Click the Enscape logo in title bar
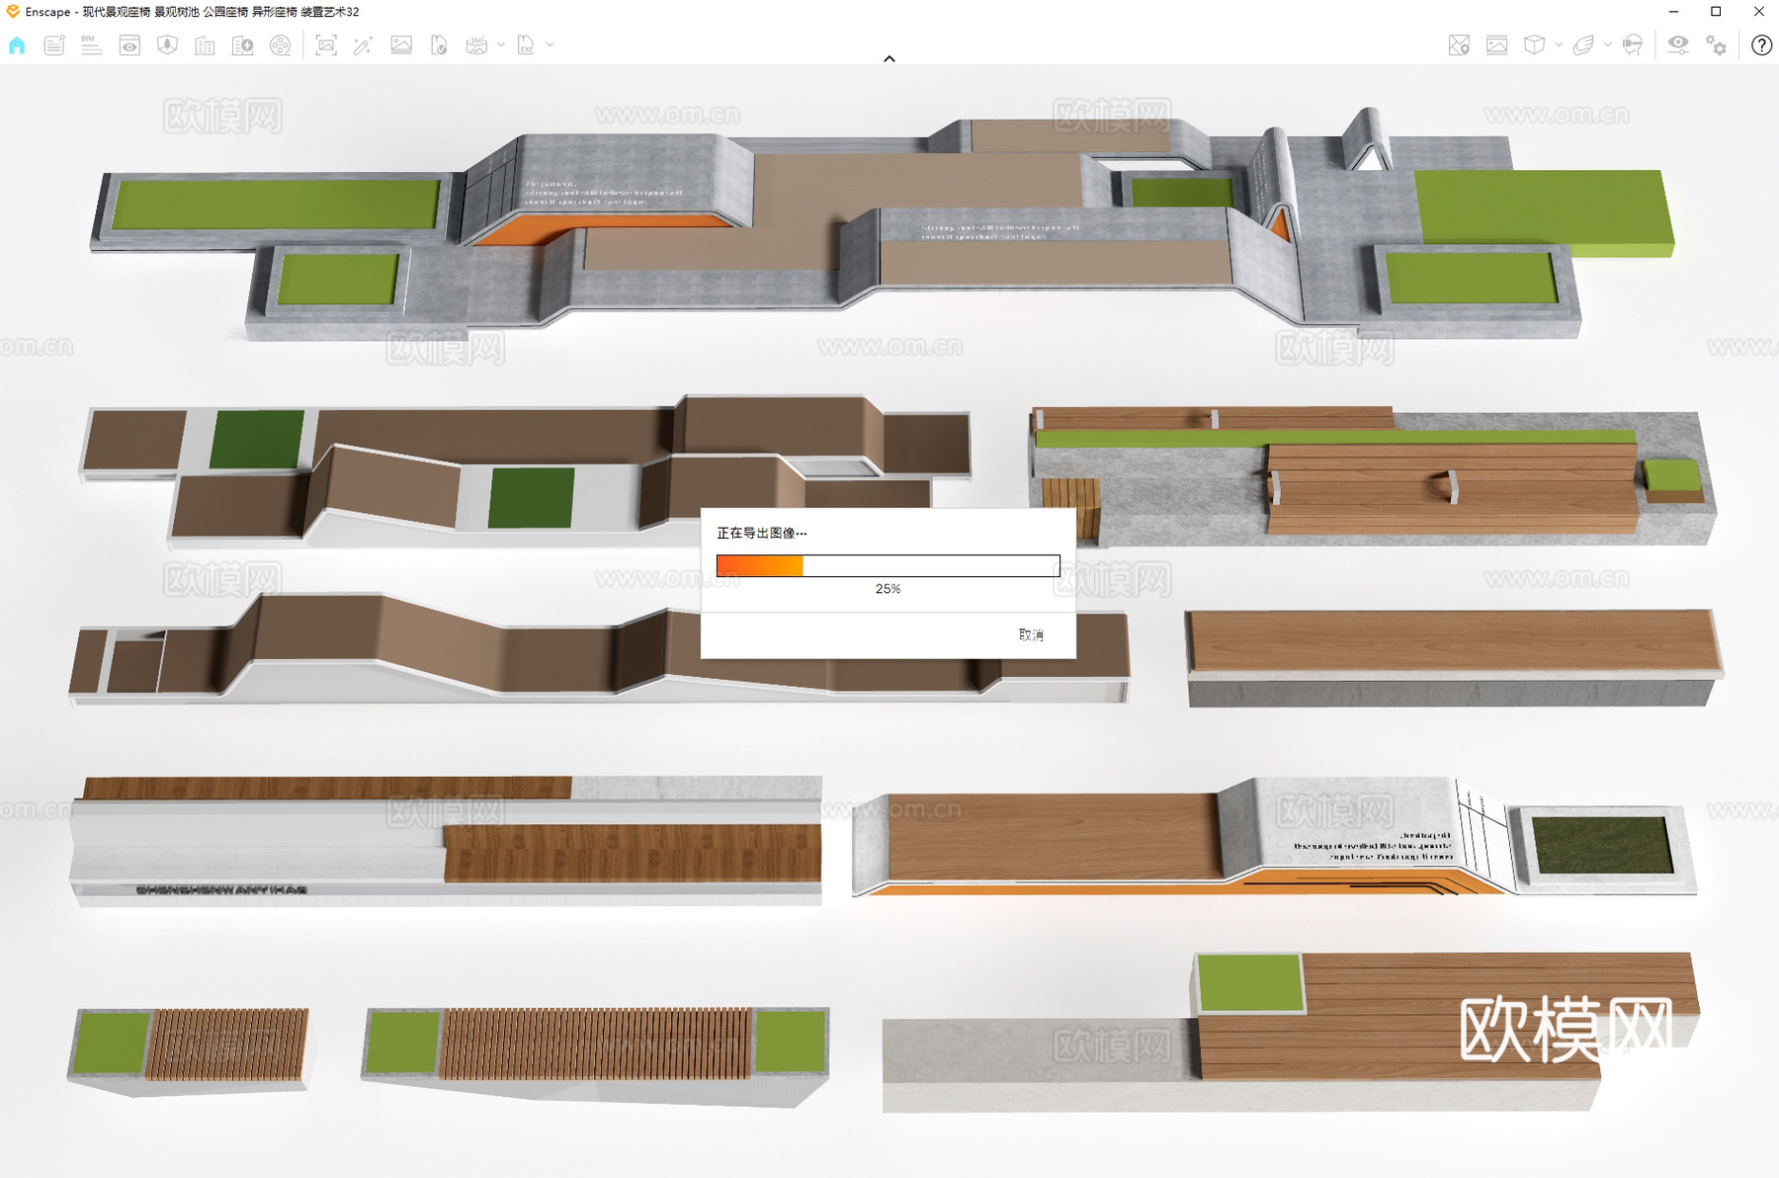 [x=13, y=12]
